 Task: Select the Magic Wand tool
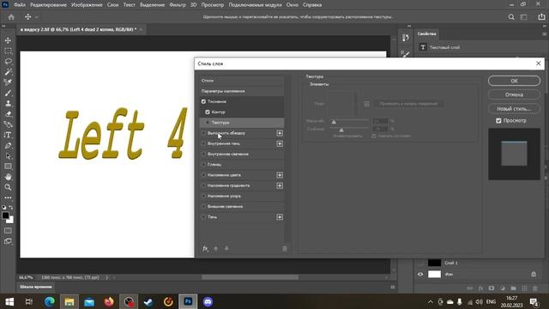click(8, 72)
